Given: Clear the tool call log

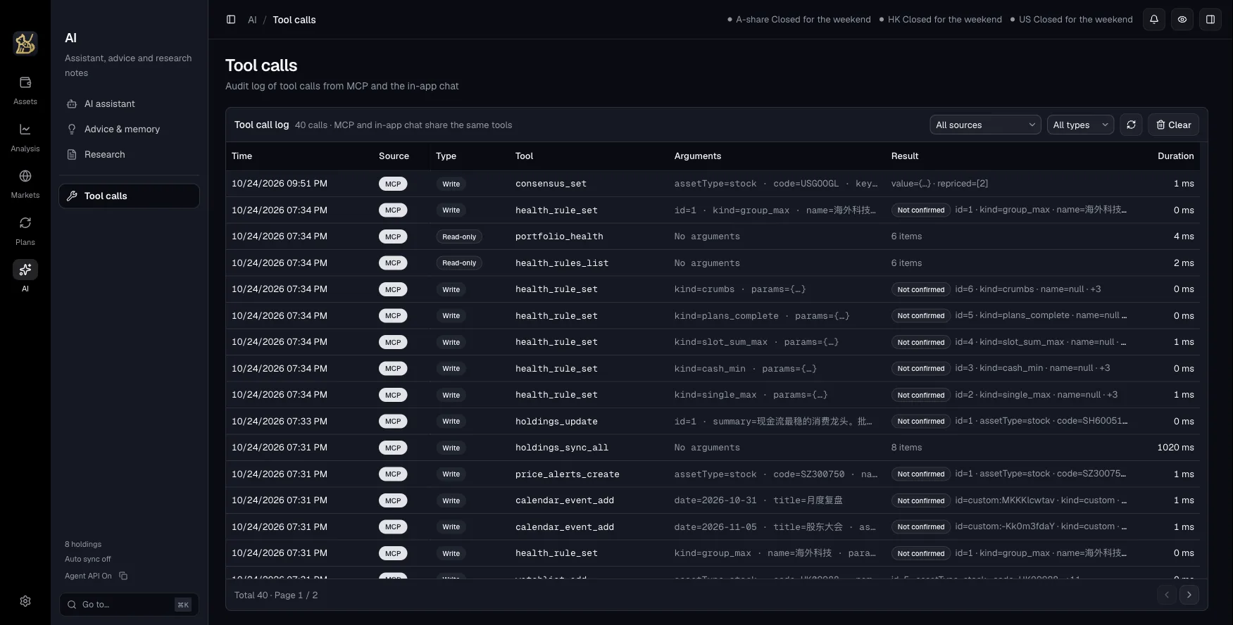Looking at the screenshot, I should (1173, 125).
